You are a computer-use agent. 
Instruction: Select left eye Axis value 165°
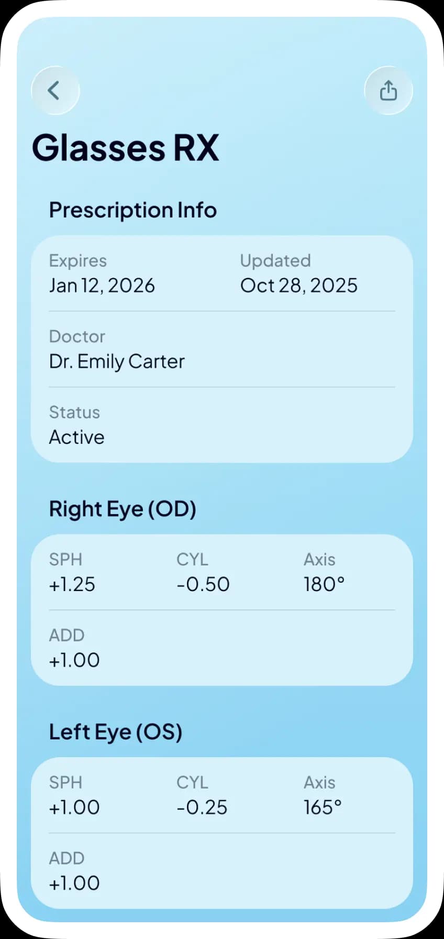click(323, 807)
